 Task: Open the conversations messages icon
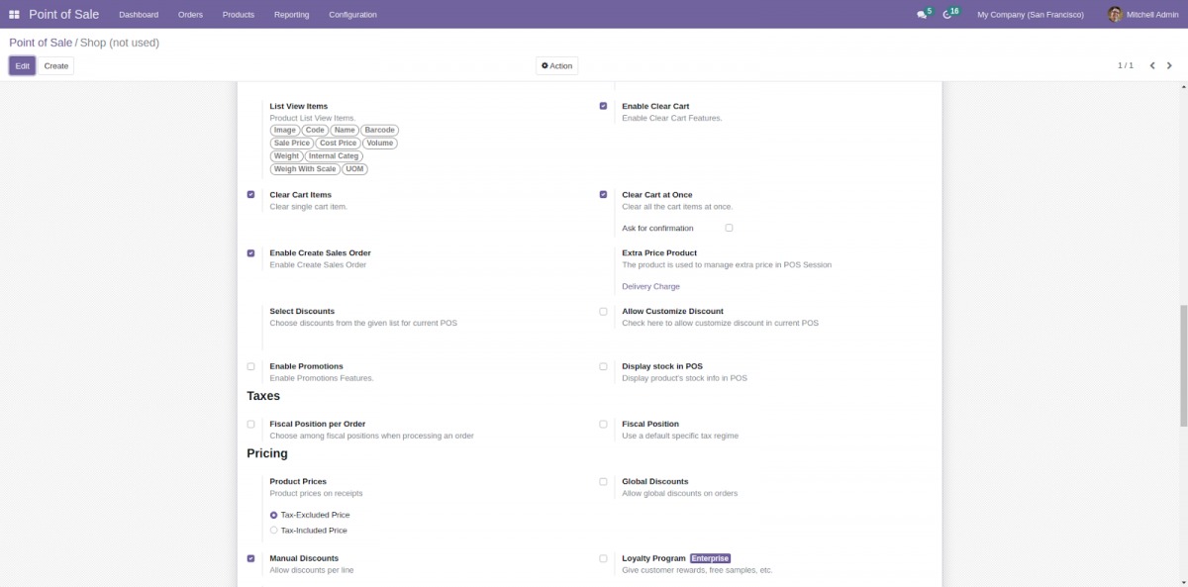(922, 15)
